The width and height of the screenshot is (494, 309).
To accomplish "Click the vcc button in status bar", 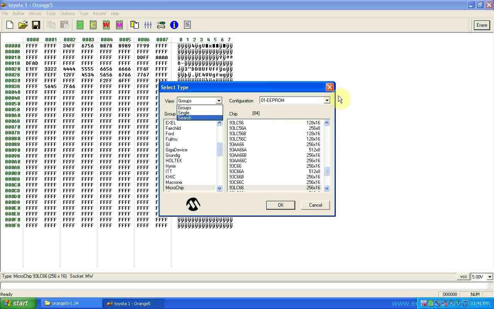I will tap(464, 277).
